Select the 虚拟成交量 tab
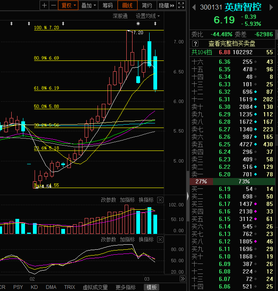This screenshot has width=278, height=291. click(x=95, y=287)
